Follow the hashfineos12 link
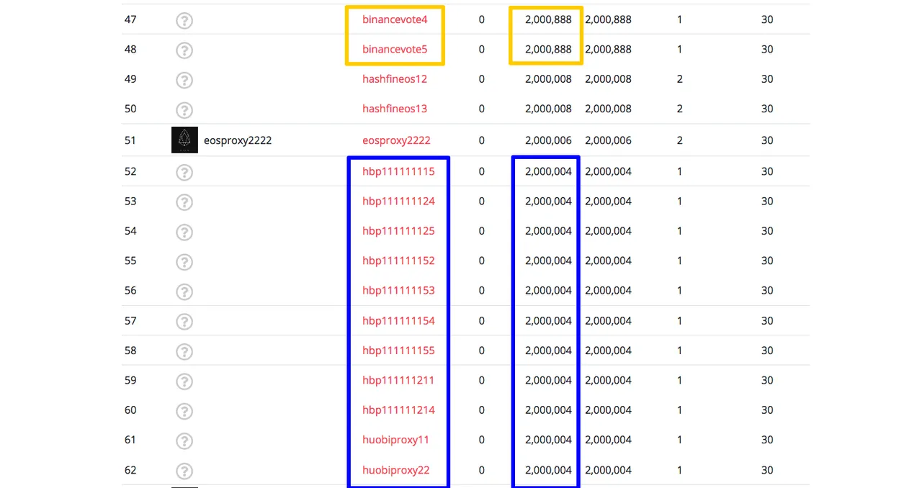 click(395, 79)
